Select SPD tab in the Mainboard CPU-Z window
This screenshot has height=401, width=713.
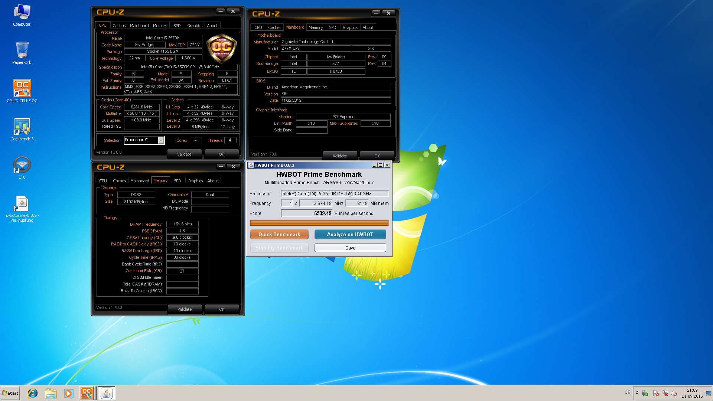[x=333, y=27]
